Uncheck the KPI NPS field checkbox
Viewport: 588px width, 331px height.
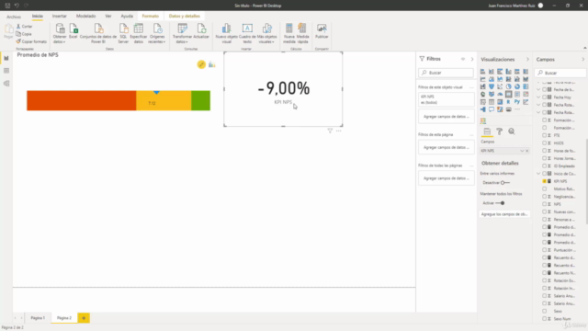coord(545,181)
